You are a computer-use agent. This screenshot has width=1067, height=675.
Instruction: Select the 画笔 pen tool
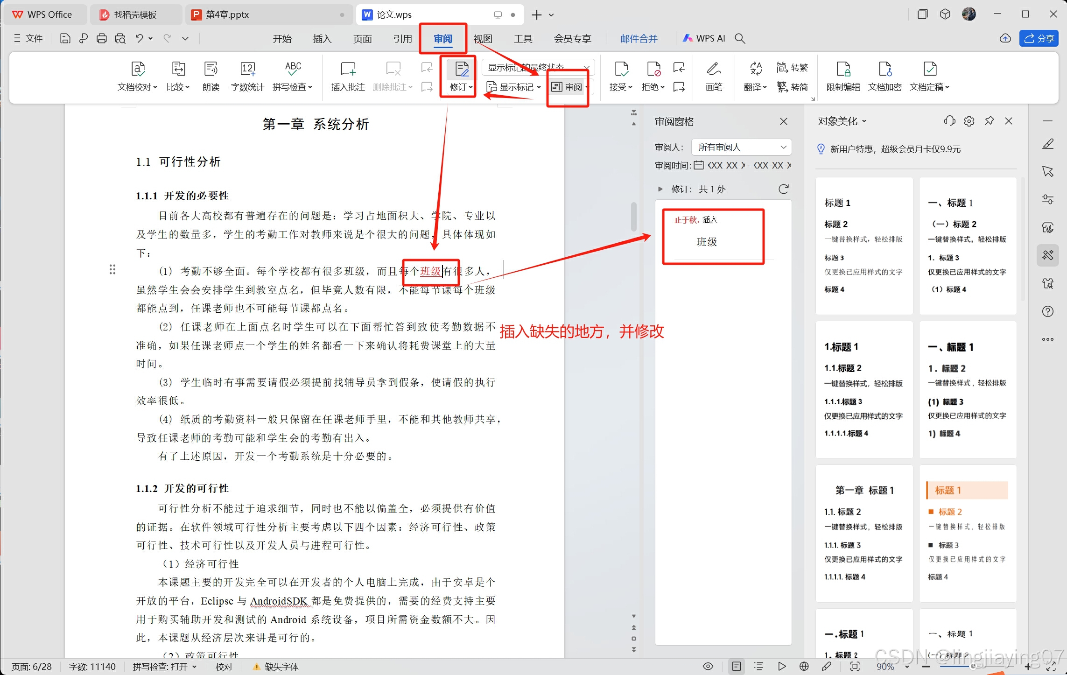click(x=713, y=69)
